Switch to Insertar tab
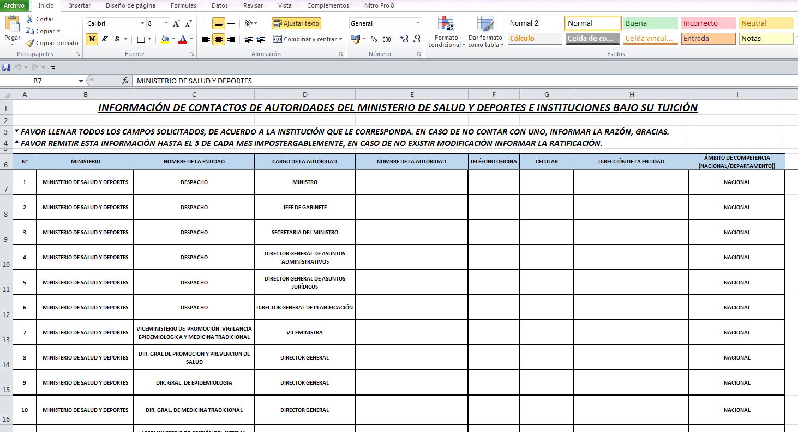798x432 pixels. coord(80,5)
